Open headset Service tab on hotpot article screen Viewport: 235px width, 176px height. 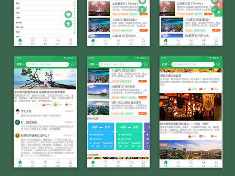(204, 162)
